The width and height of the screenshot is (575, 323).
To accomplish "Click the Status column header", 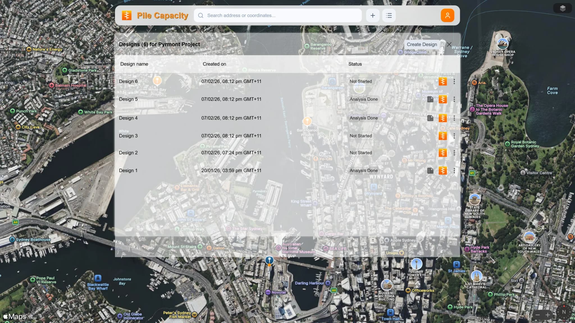I will 355,64.
